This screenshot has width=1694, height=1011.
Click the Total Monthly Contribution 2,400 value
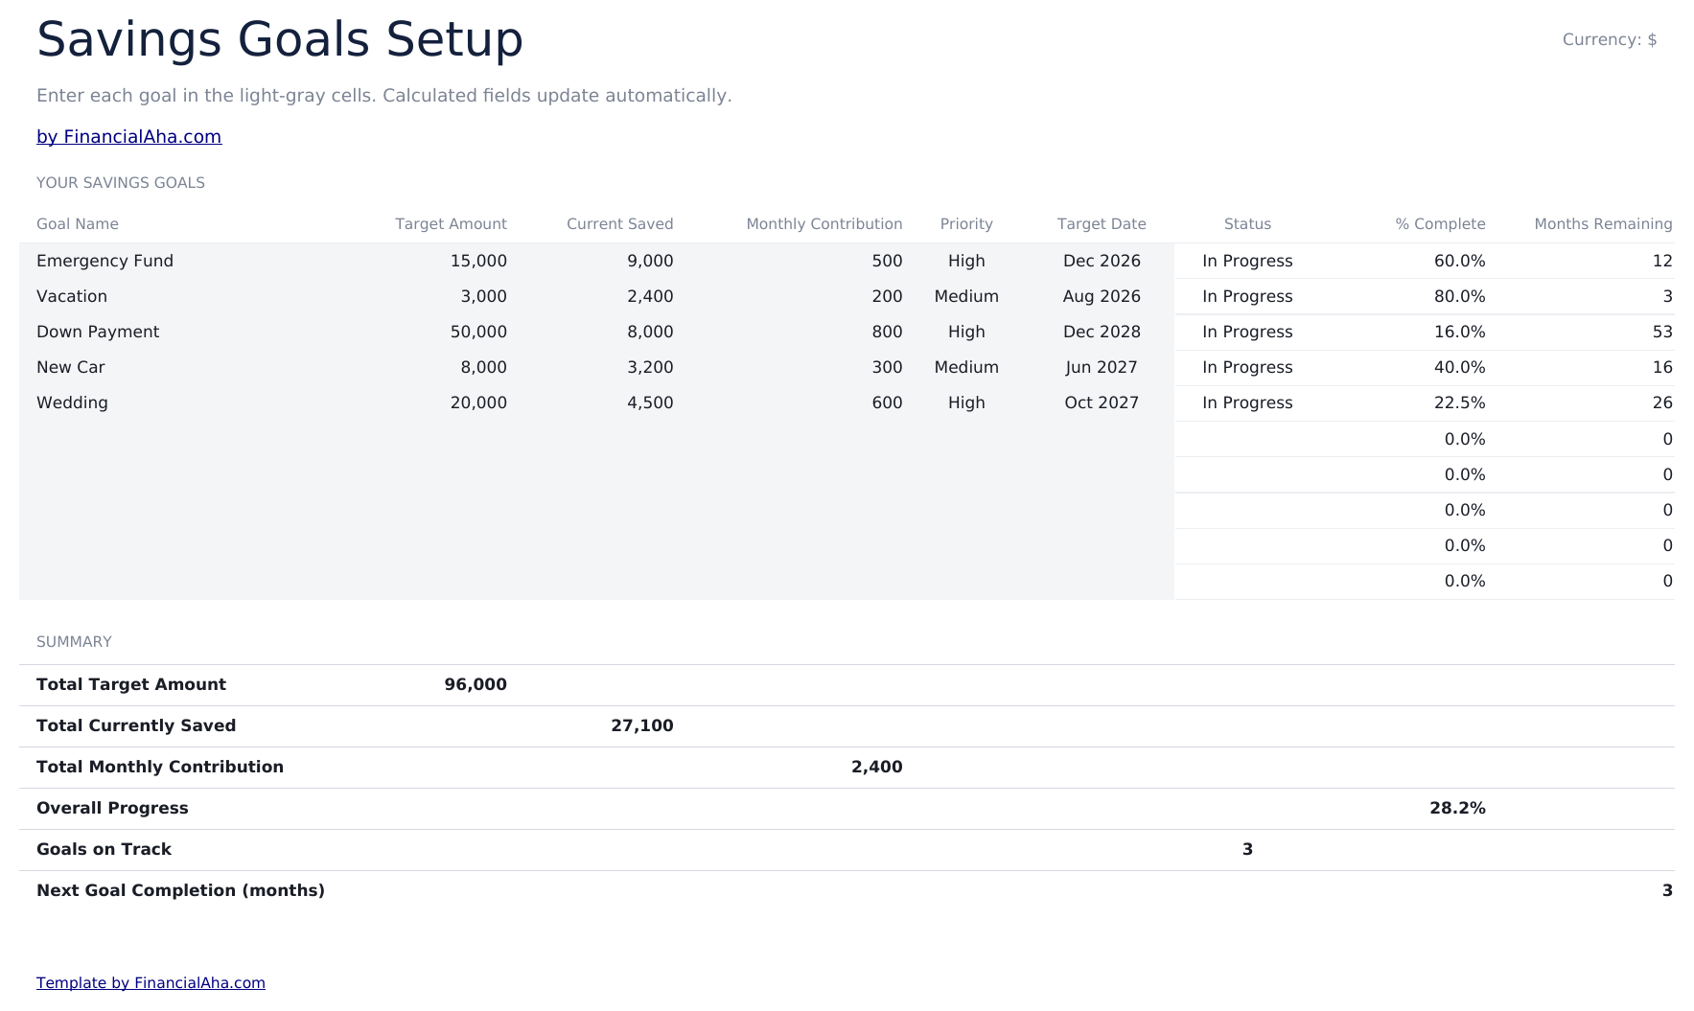coord(876,767)
